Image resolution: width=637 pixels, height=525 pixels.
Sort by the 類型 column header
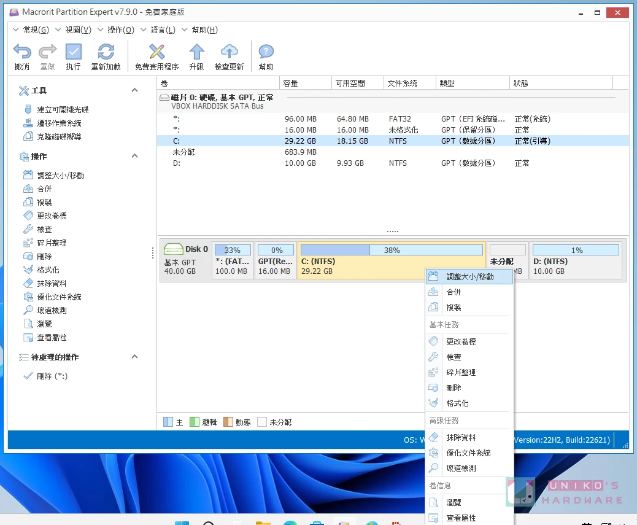click(473, 84)
